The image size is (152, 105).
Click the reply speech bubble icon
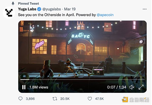pos(20,99)
